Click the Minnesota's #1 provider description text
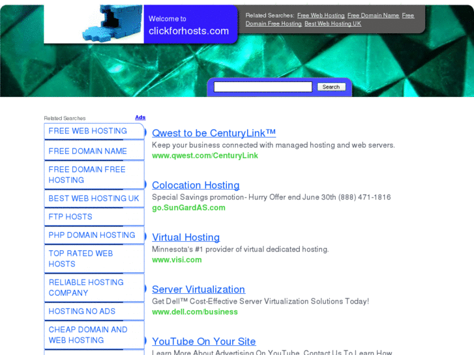 tap(241, 249)
